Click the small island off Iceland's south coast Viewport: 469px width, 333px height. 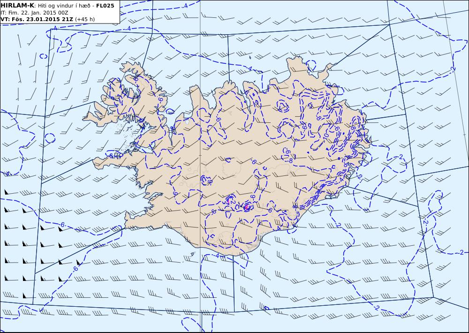[x=192, y=254]
